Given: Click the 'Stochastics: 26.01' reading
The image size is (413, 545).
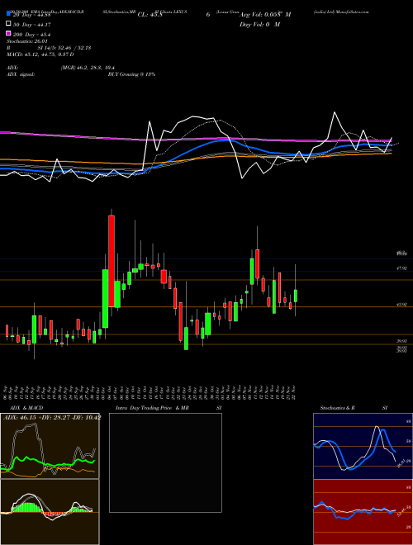Looking at the screenshot, I should (x=26, y=41).
